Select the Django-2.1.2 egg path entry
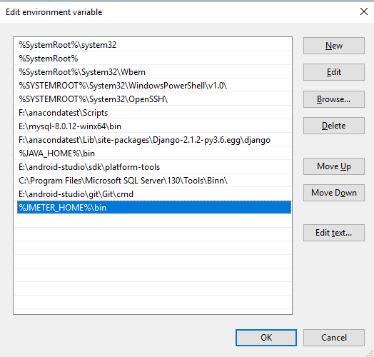 (154, 140)
